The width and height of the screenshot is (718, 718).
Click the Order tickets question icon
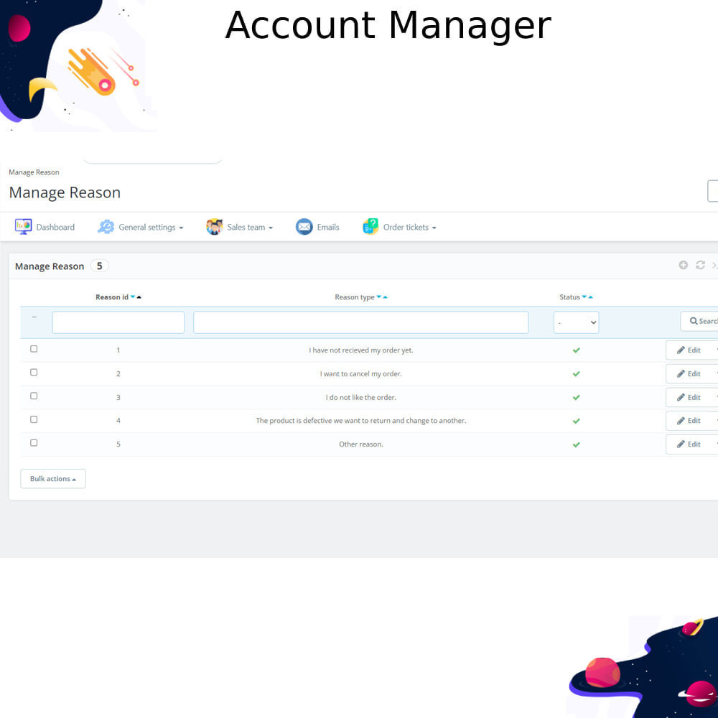(x=370, y=227)
